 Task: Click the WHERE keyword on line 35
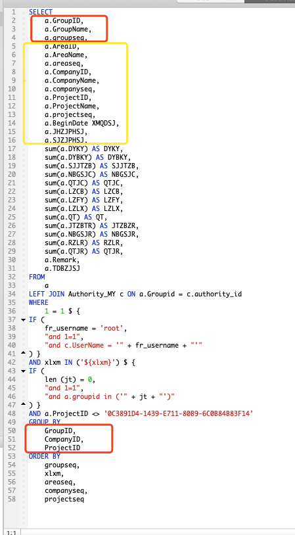[39, 302]
